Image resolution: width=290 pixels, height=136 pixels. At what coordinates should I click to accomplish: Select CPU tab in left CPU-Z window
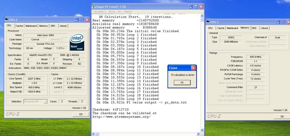coord(9,26)
